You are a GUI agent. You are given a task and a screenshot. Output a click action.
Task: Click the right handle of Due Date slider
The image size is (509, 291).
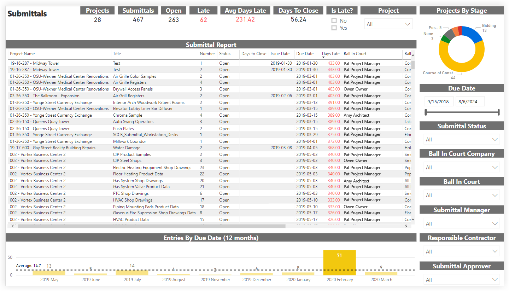pyautogui.click(x=498, y=112)
